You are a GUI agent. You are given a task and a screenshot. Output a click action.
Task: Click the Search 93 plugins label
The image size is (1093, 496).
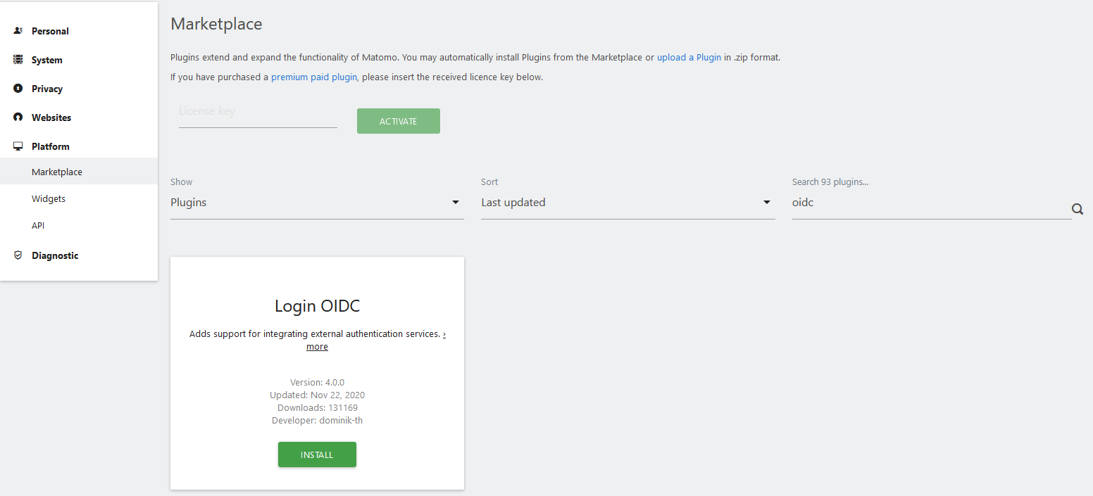[x=830, y=182]
